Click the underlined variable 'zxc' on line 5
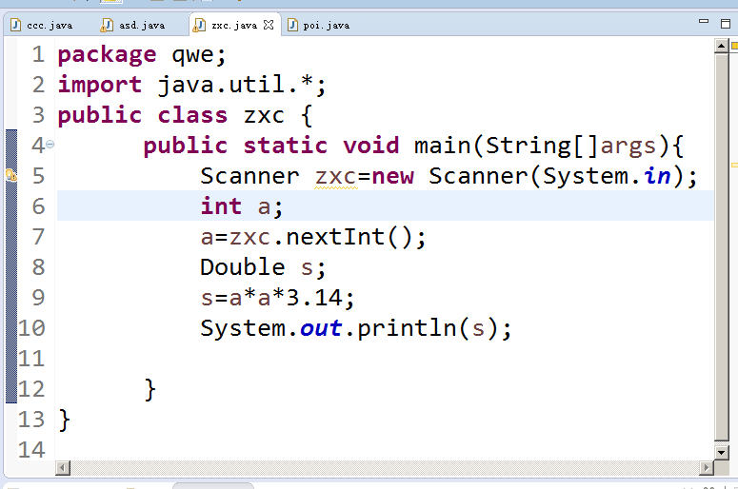This screenshot has height=489, width=738. tap(336, 177)
